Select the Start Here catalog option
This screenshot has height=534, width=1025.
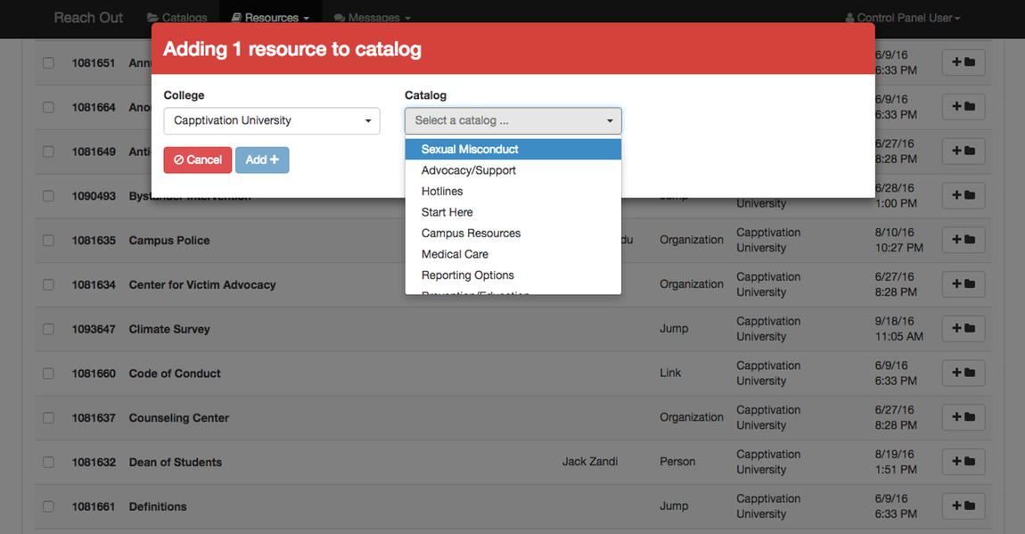513,212
